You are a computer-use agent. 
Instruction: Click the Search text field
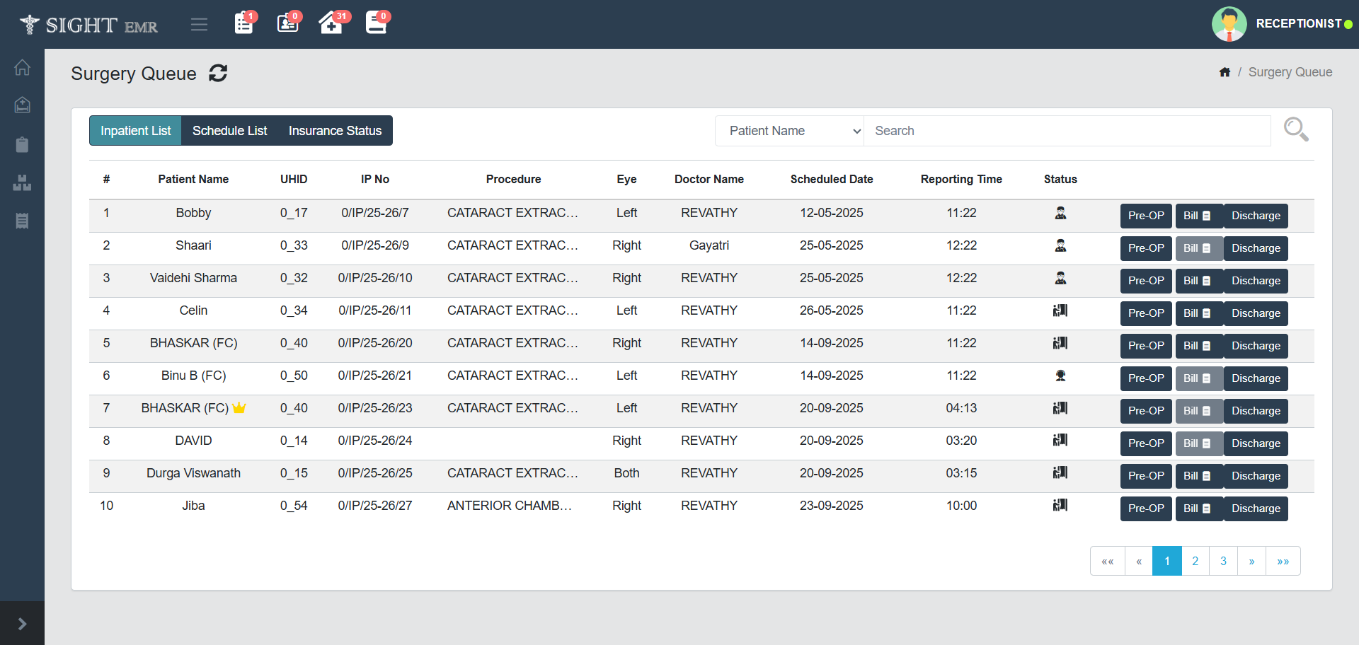click(x=1067, y=131)
